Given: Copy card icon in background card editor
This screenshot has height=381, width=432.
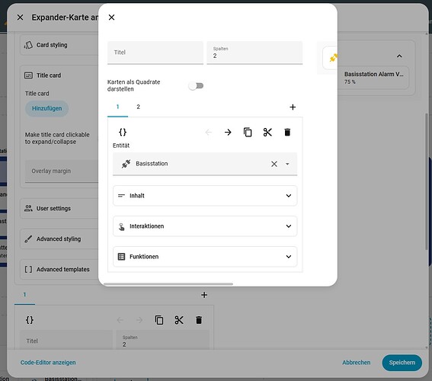Looking at the screenshot, I should tap(159, 320).
